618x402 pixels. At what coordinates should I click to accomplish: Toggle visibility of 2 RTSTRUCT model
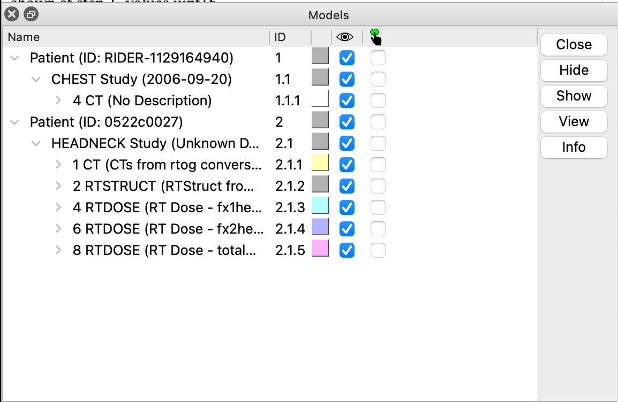click(347, 186)
